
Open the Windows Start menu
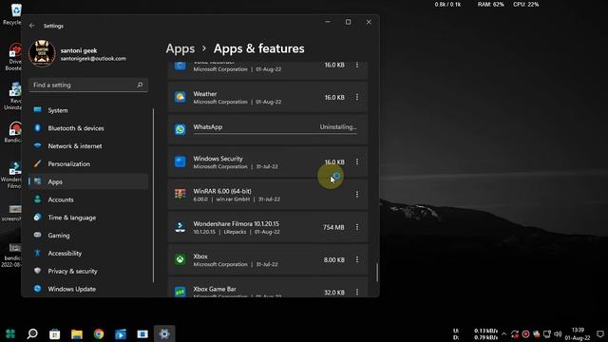(x=10, y=333)
